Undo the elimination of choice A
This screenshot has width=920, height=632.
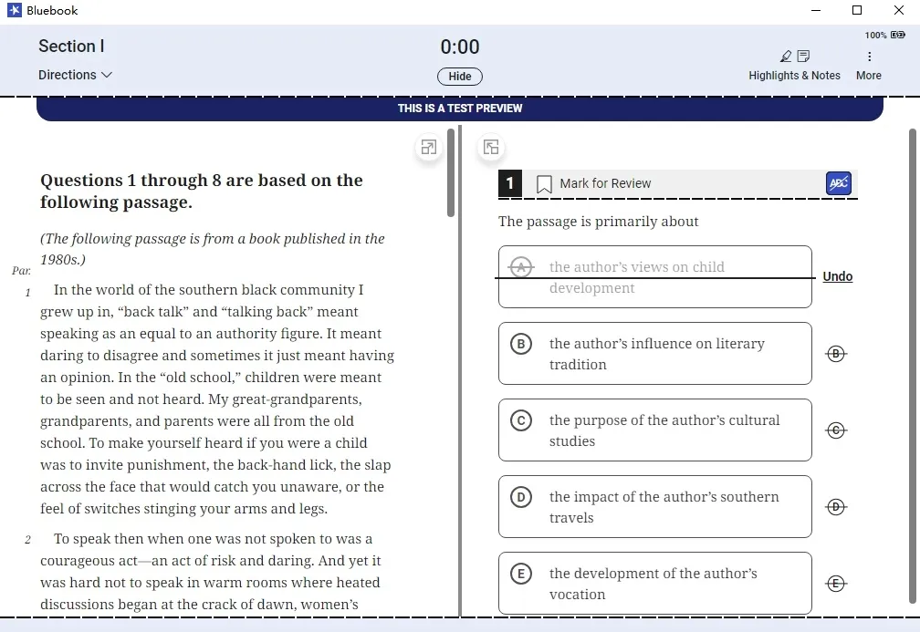point(837,276)
